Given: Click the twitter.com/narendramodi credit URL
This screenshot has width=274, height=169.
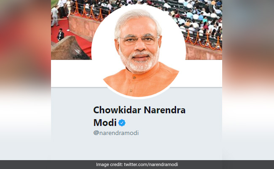Looking at the screenshot, I should (x=151, y=165).
